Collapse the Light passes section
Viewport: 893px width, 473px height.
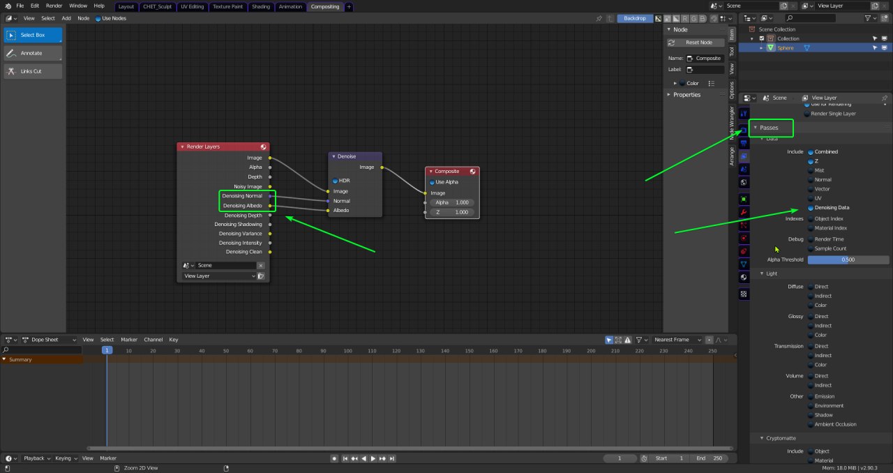[763, 273]
